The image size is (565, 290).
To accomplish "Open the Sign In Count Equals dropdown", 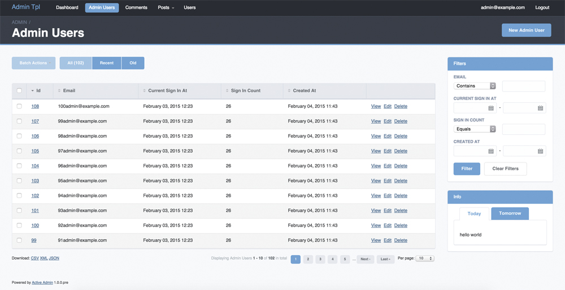I will (x=475, y=129).
